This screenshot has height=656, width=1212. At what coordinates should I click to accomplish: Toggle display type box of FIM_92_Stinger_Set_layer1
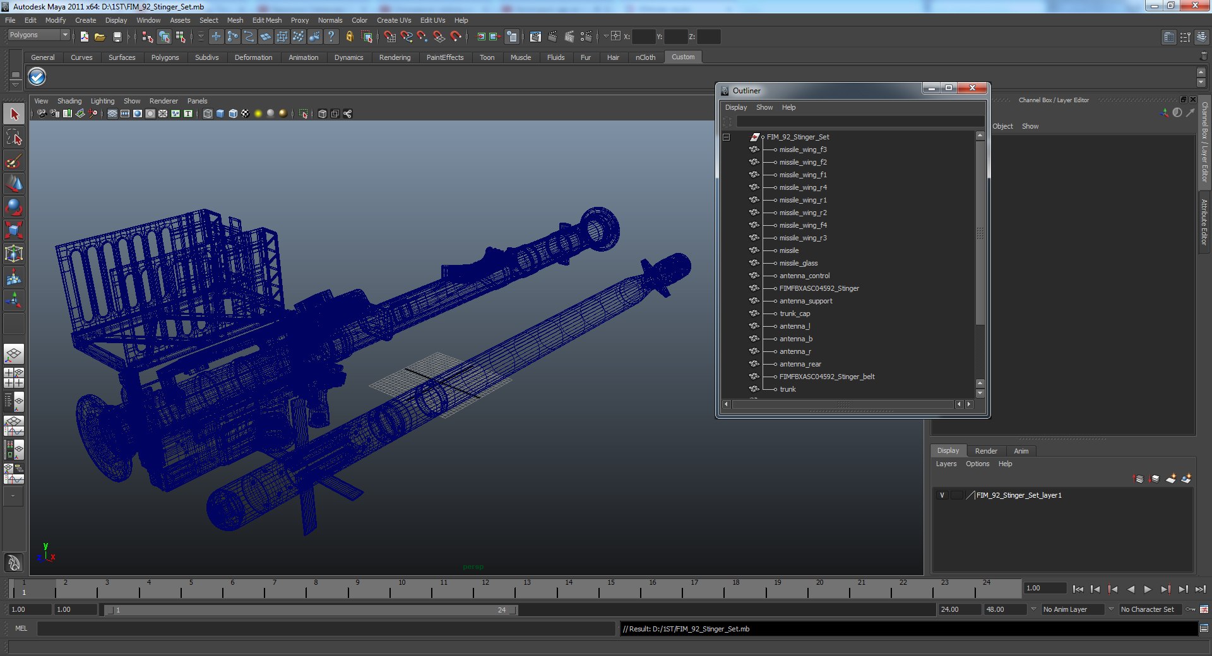pyautogui.click(x=957, y=495)
